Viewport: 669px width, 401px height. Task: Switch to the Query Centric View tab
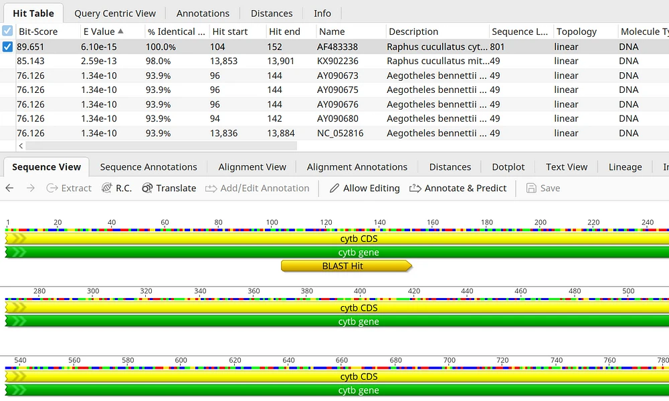[x=115, y=13]
